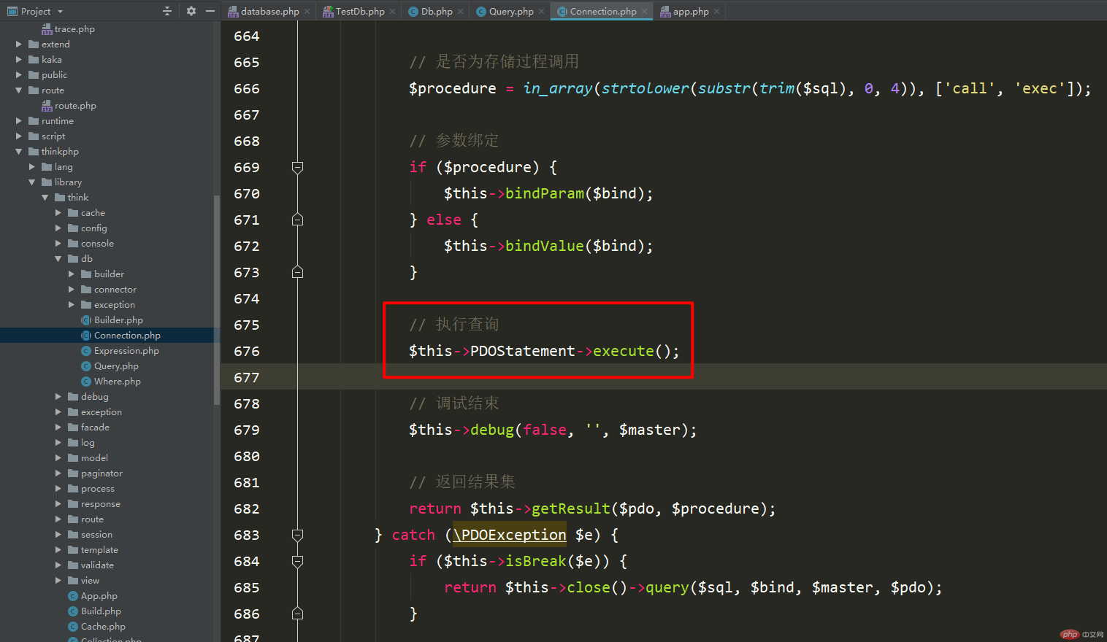Open route.php file in tree
The image size is (1107, 642).
75,106
